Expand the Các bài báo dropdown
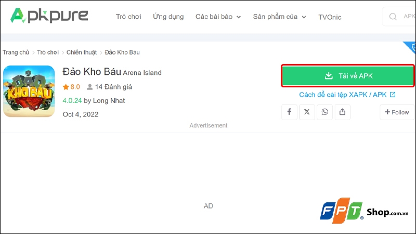Viewport: 416px width, 234px height. [218, 17]
